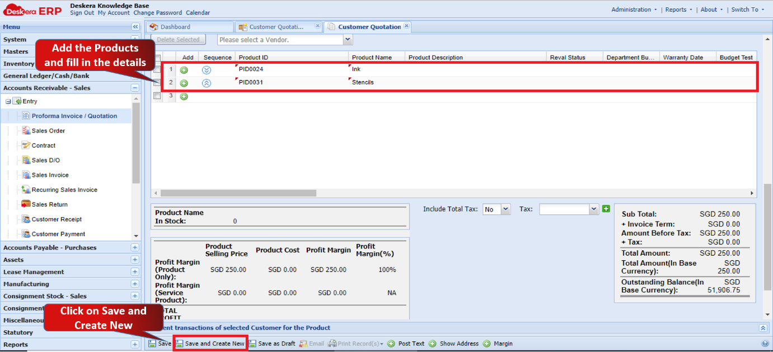
Task: Open the Reports top menu
Action: (x=678, y=10)
